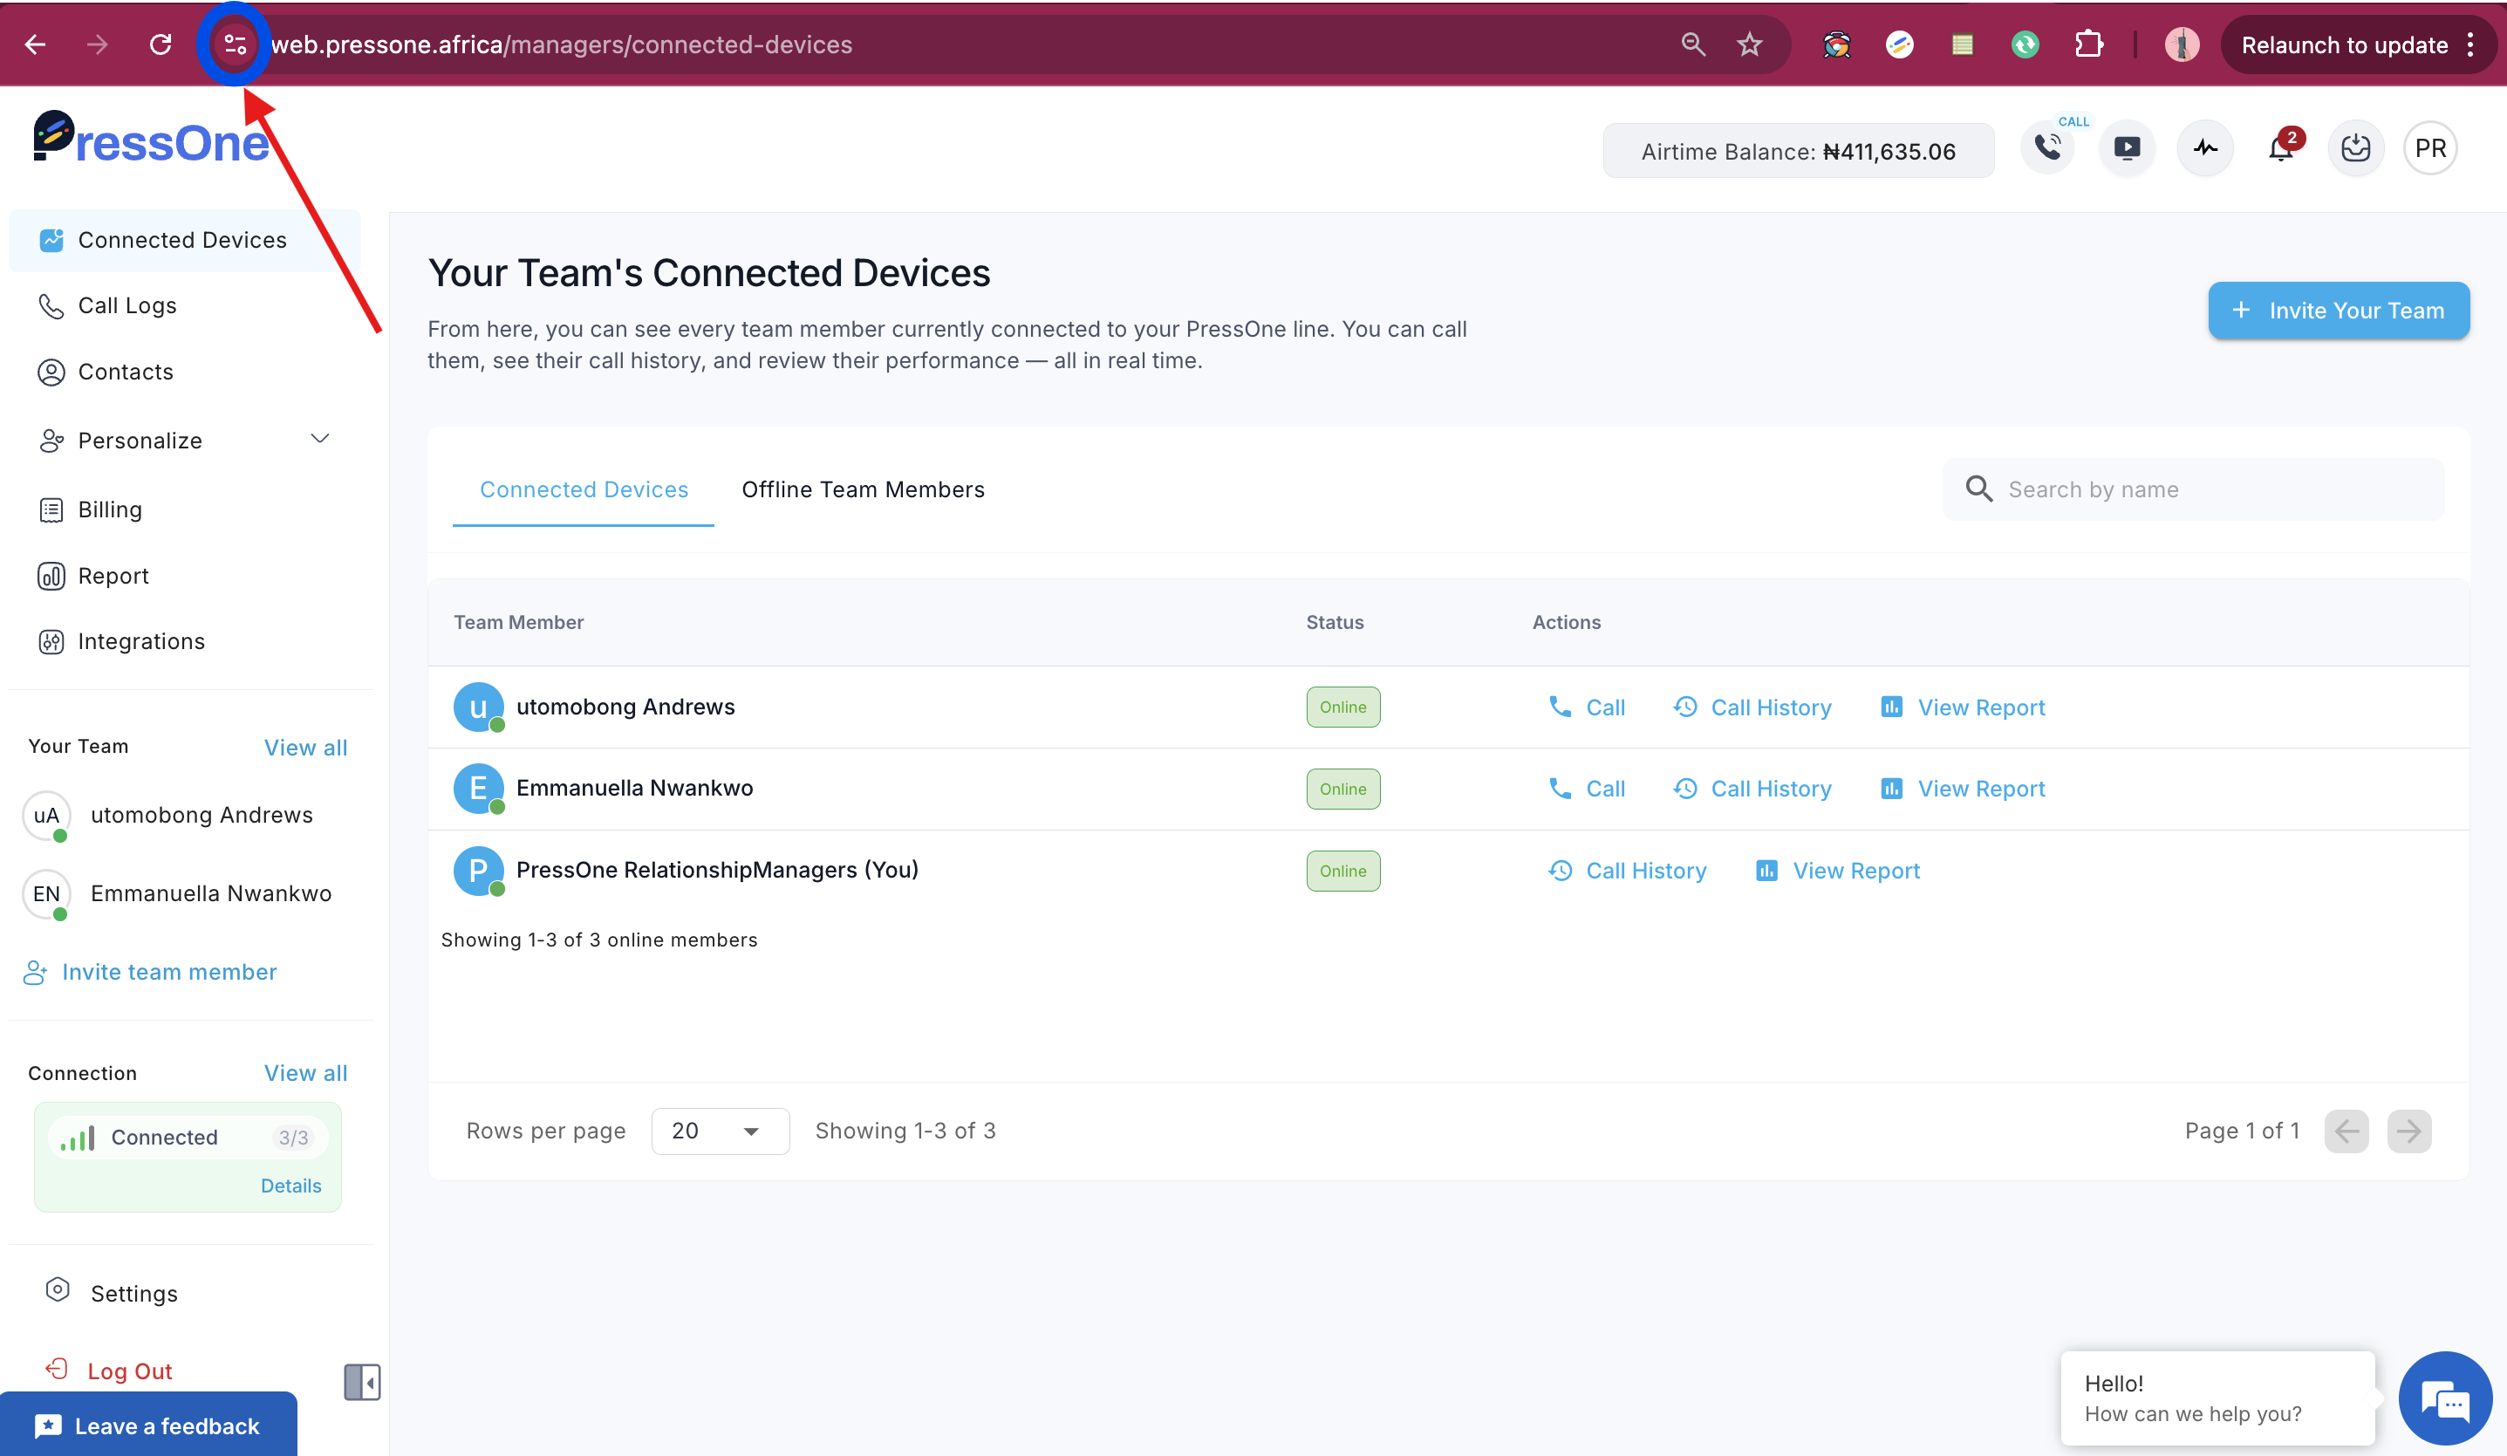Collapse the sidebar panel toggle
The height and width of the screenshot is (1456, 2507).
362,1383
